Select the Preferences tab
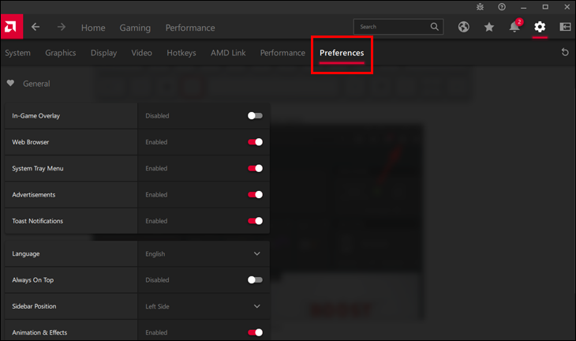Viewport: 576px width, 341px height. pyautogui.click(x=342, y=53)
